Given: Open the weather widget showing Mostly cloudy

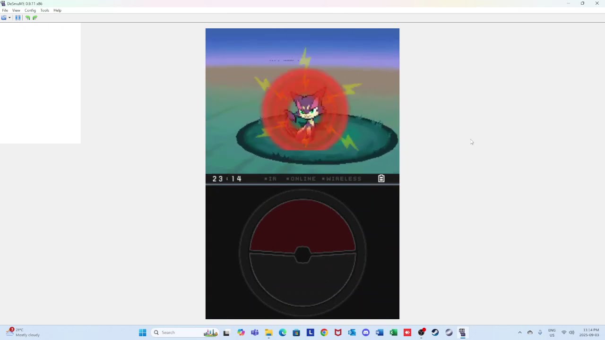Looking at the screenshot, I should point(23,332).
